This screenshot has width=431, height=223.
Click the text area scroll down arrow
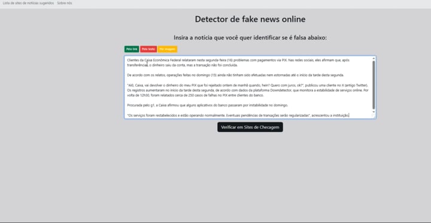374,111
